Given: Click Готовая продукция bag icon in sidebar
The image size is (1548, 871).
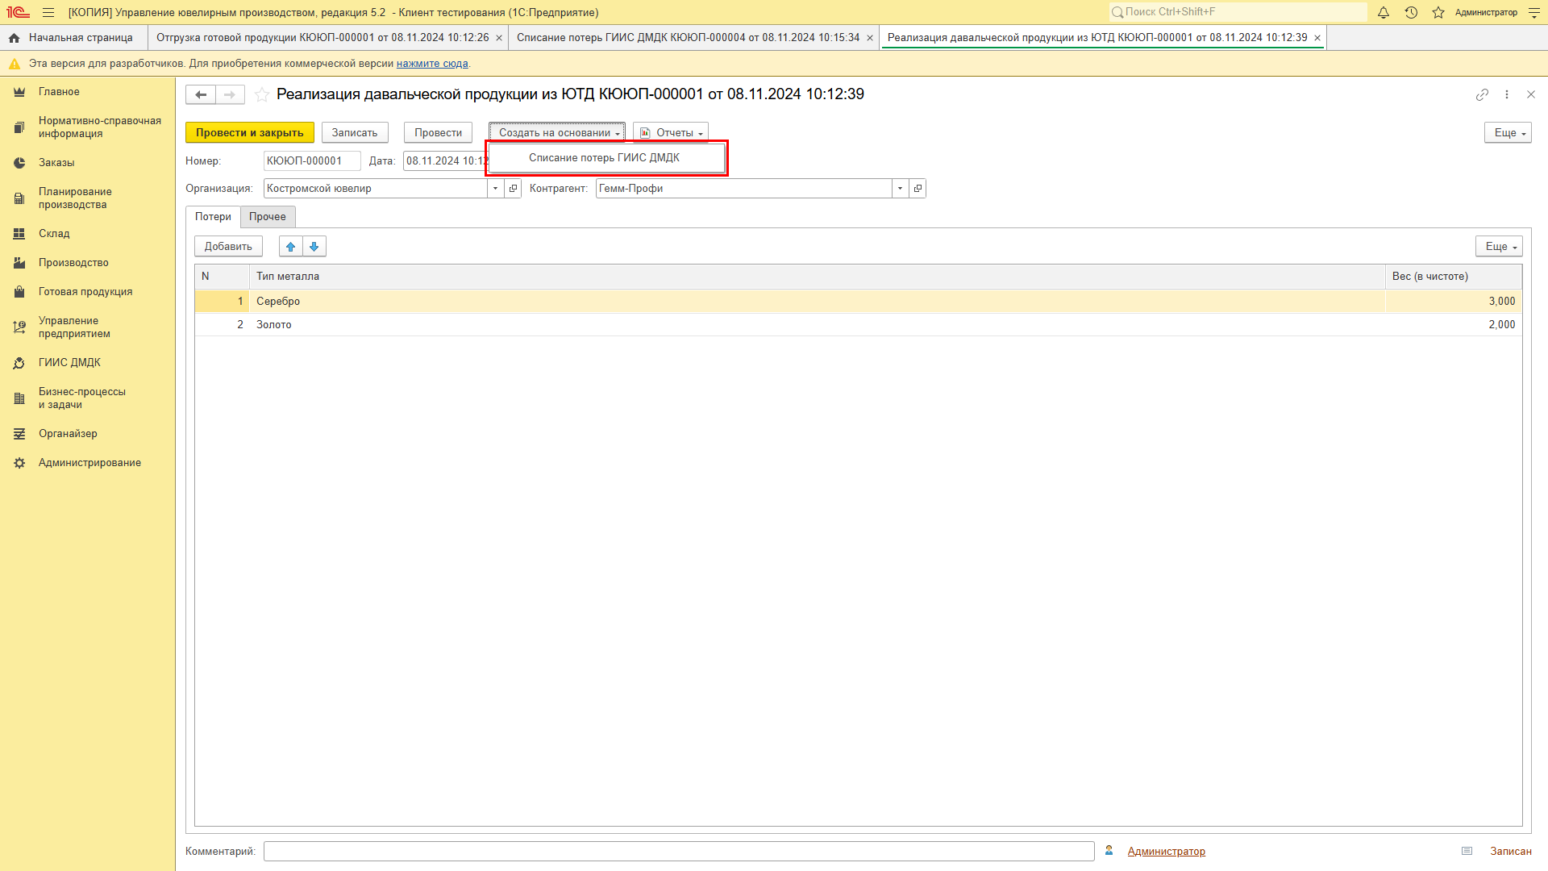Looking at the screenshot, I should (x=19, y=292).
